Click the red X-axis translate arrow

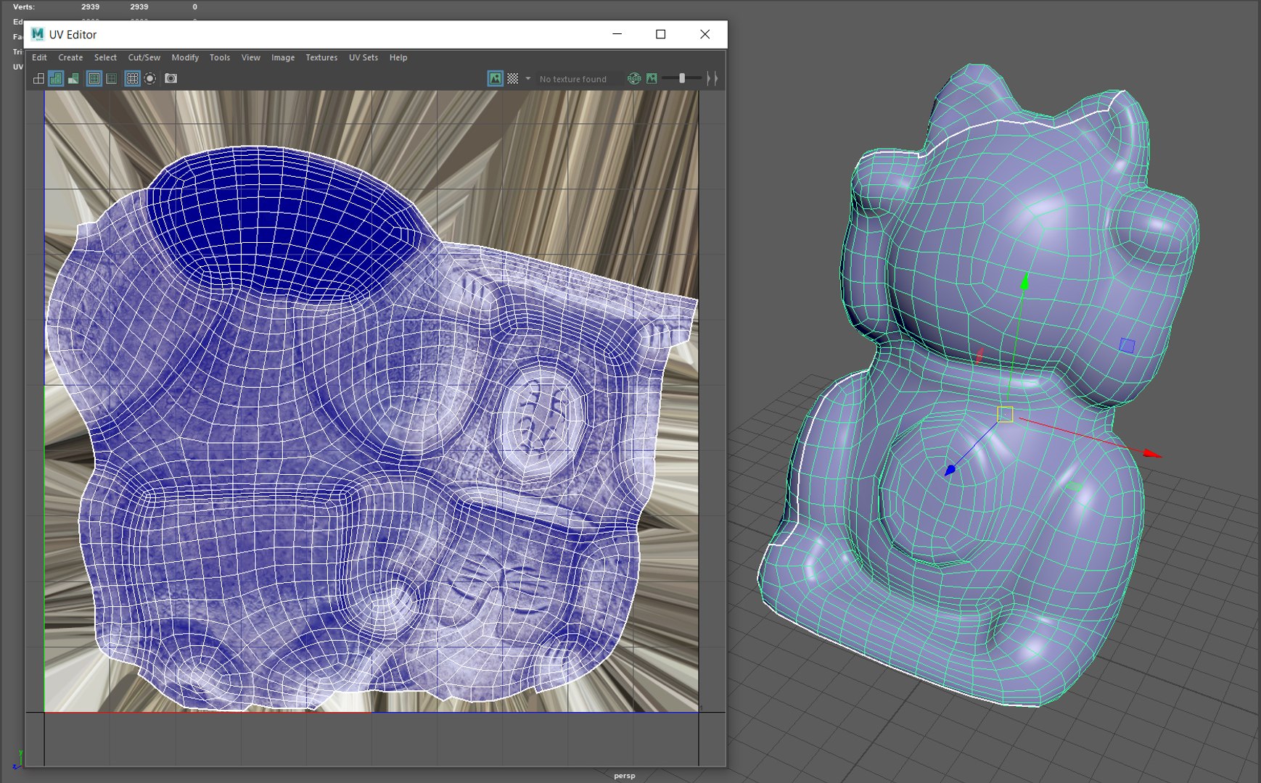[1153, 454]
